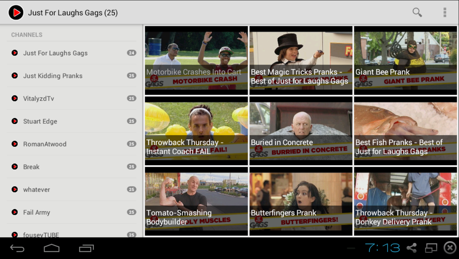
Task: Click the Break channel icon
Action: pos(15,167)
